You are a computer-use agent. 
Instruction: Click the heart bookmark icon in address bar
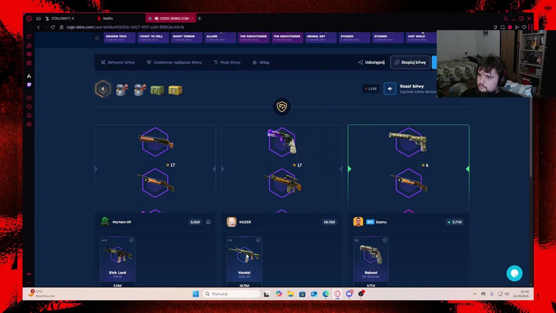[x=524, y=27]
